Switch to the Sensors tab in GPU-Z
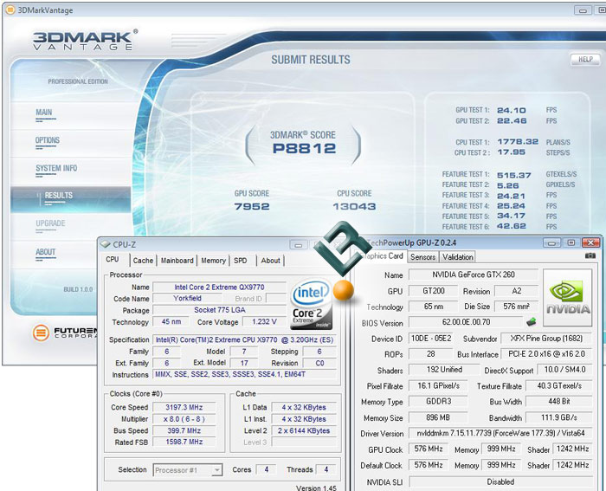 pos(422,257)
